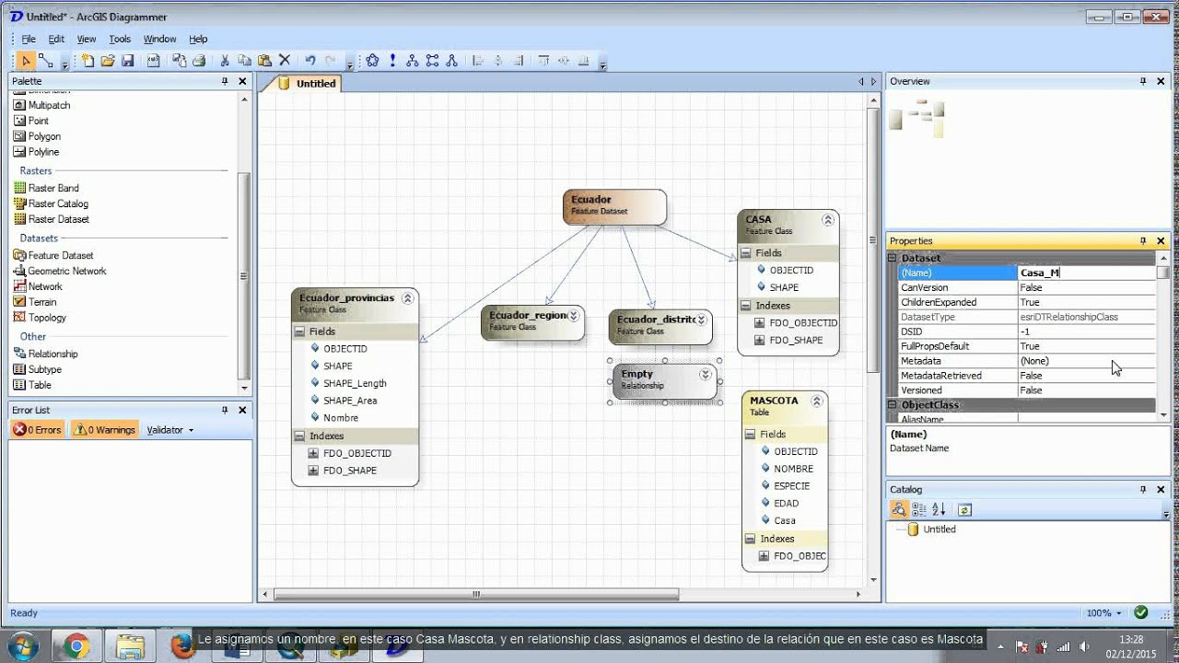Open the zoom percentage dropdown
Screen dimensions: 1179x663
coord(1104,613)
